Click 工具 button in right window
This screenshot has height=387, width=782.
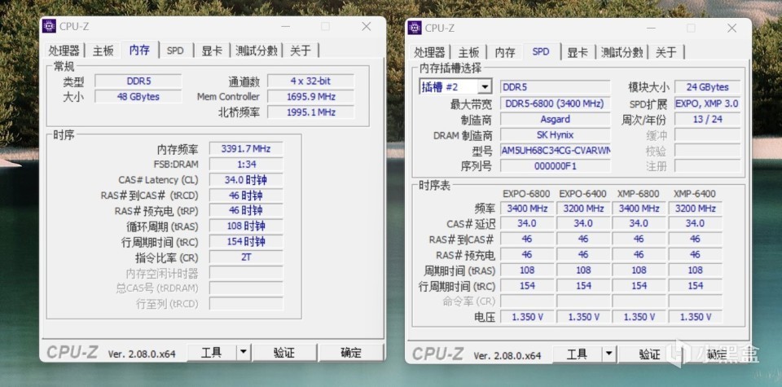[x=577, y=354]
